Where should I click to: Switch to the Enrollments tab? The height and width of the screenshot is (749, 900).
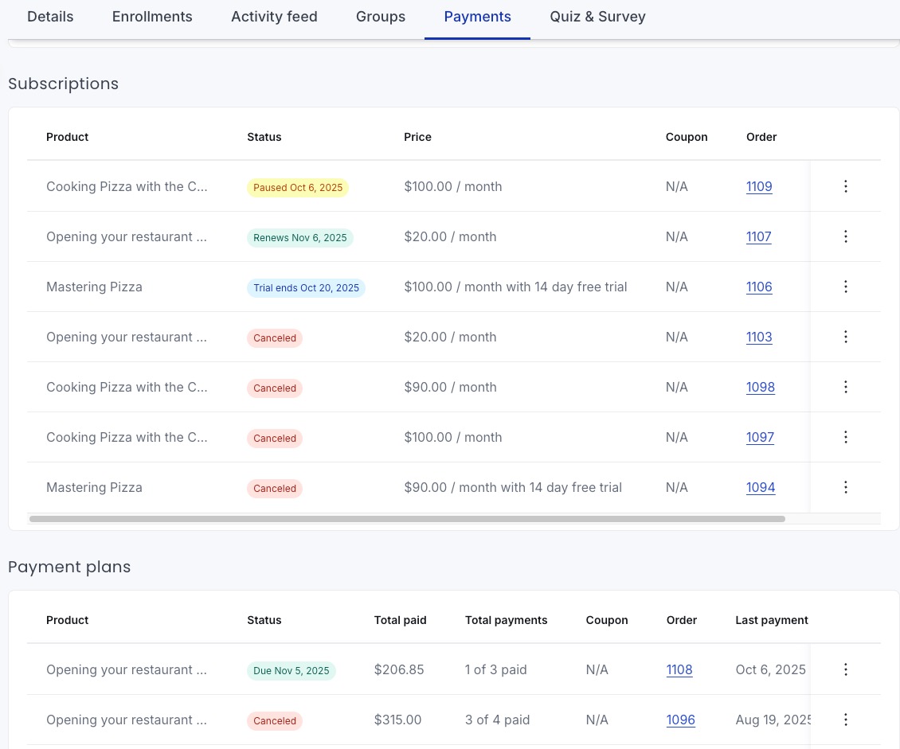pos(152,17)
